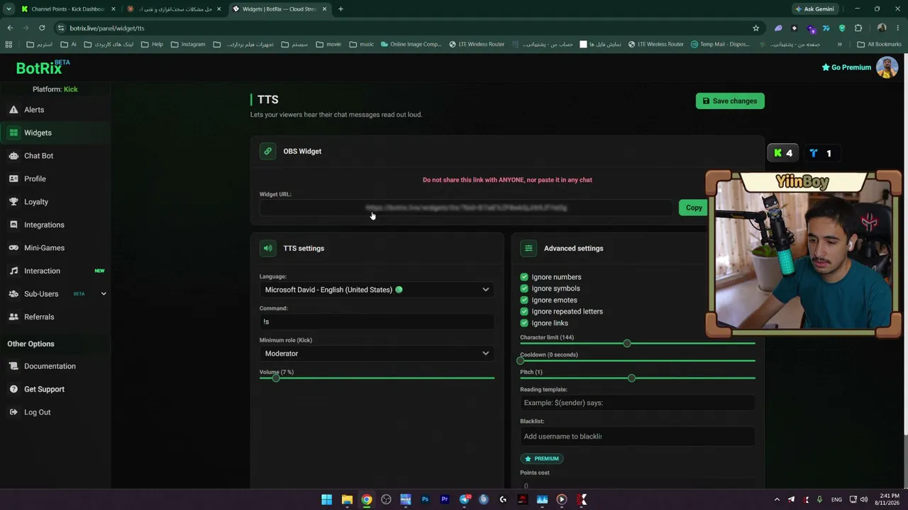The height and width of the screenshot is (510, 908).
Task: Click the TTS settings speaker icon
Action: click(267, 248)
